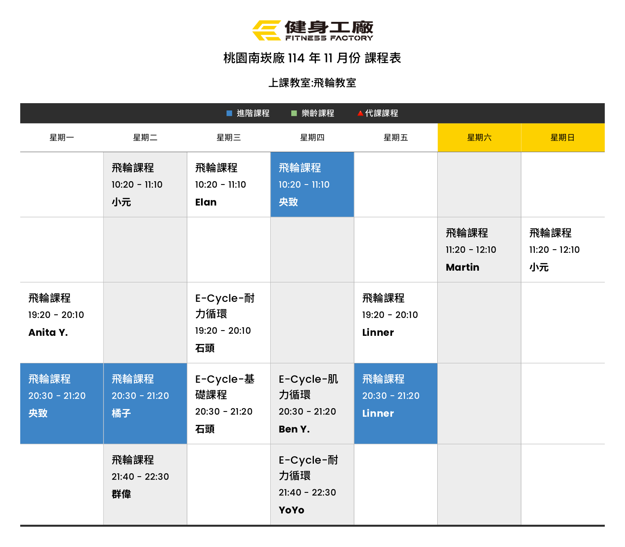Open Thursday 10:20 advanced class by 央致
Screen dimensions: 625x547
click(x=312, y=184)
